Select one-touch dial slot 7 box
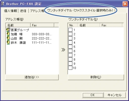Screen dimensions: 129x101 point(70,55)
